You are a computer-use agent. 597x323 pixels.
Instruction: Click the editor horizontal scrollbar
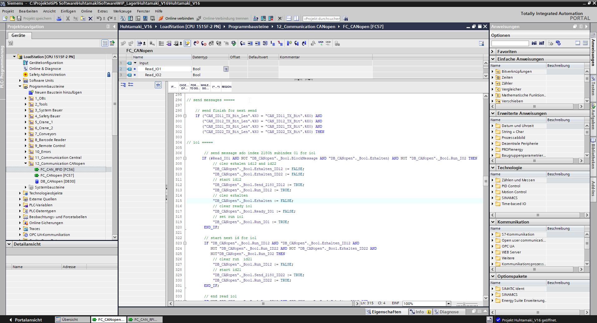263,303
